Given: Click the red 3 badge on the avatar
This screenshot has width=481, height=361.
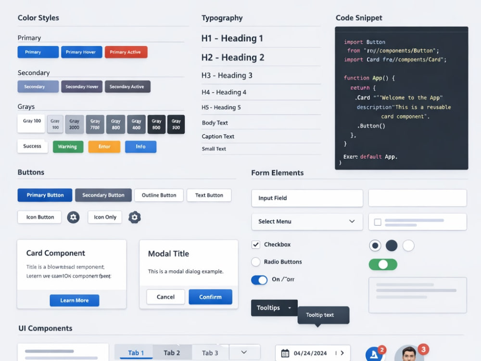Looking at the screenshot, I should tap(423, 349).
